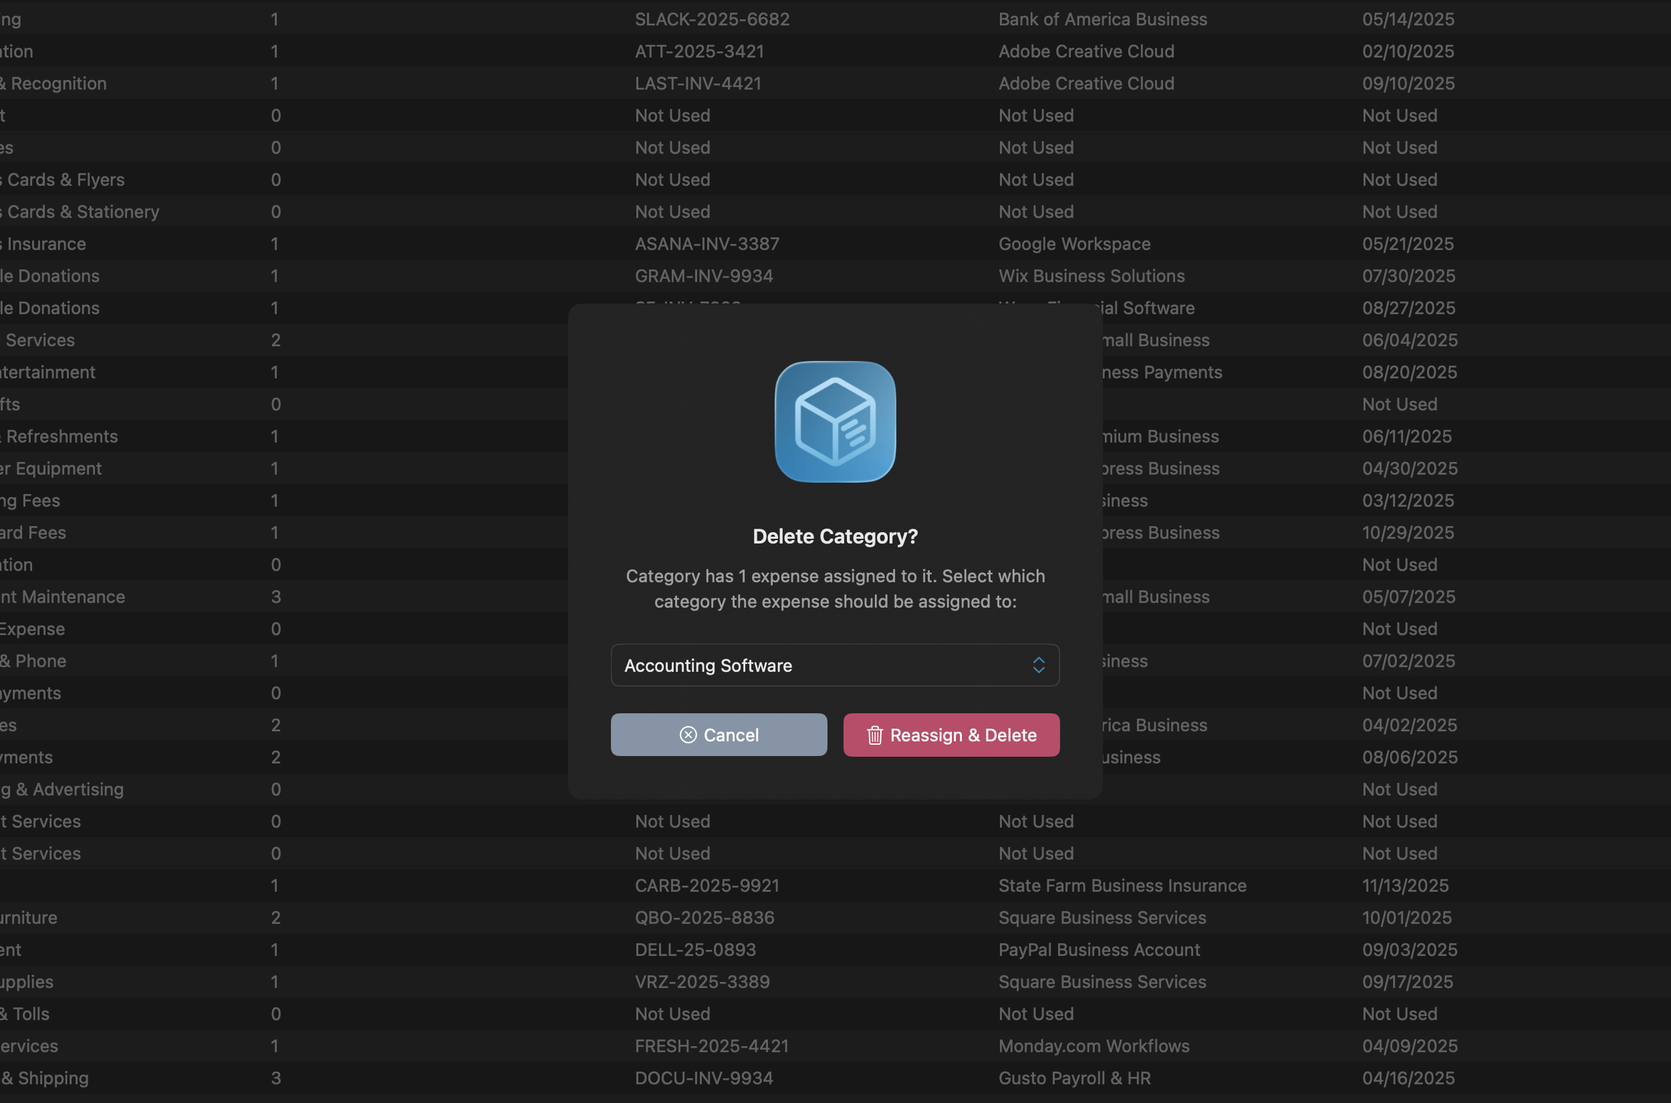The height and width of the screenshot is (1103, 1671).
Task: Click the Monday.com Workflows vendor
Action: click(x=1094, y=1046)
